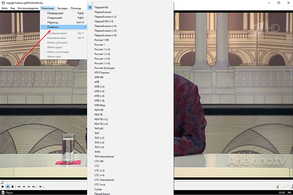Expand the Плейлист submenu entry
The image size is (293, 195).
64,27
